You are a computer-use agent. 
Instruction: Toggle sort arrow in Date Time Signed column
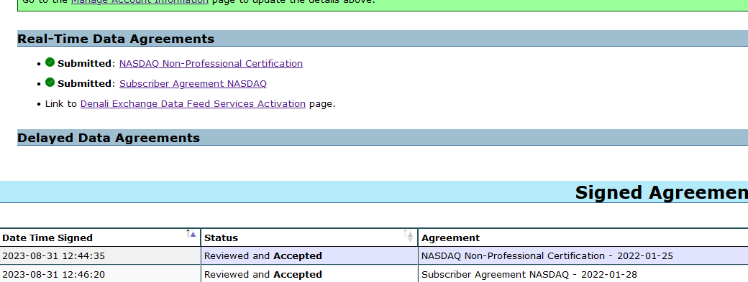[x=191, y=234]
